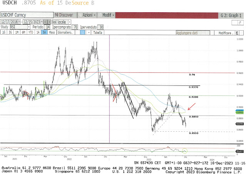Open the Giornaliero periodicity dropdown
The height and width of the screenshot is (174, 246).
pyautogui.click(x=65, y=32)
